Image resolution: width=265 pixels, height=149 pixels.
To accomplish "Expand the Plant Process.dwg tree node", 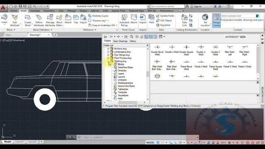I will click(x=108, y=58).
